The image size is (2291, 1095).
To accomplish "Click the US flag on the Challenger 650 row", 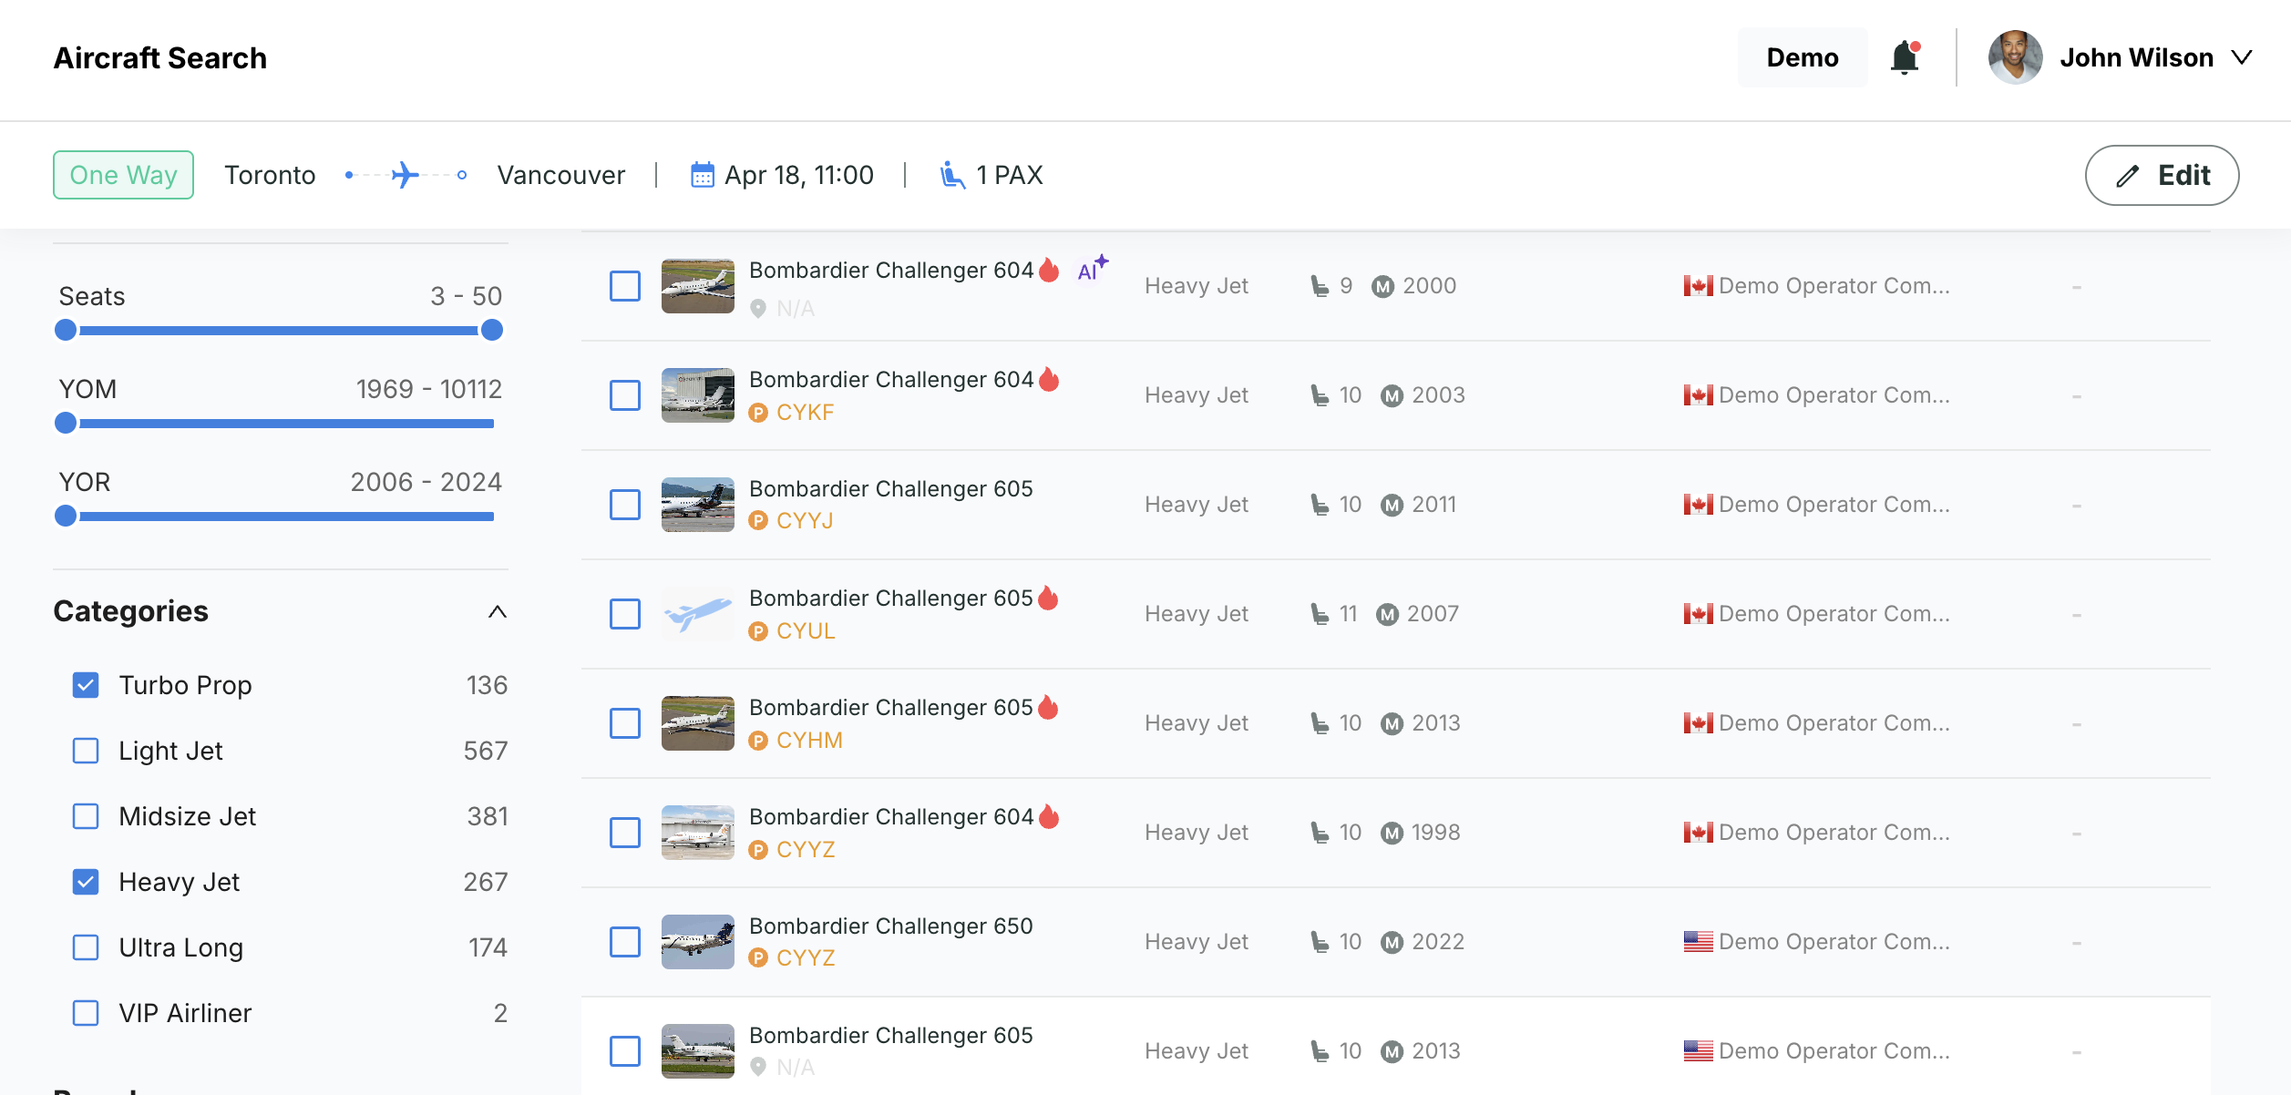I will [1698, 942].
